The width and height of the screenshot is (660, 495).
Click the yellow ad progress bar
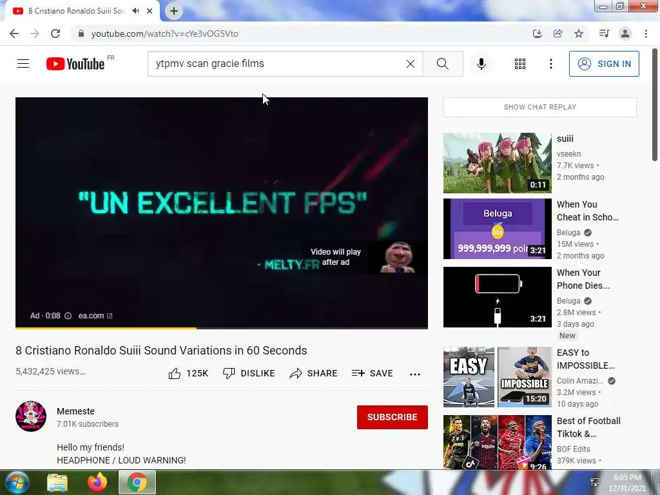[x=106, y=327]
